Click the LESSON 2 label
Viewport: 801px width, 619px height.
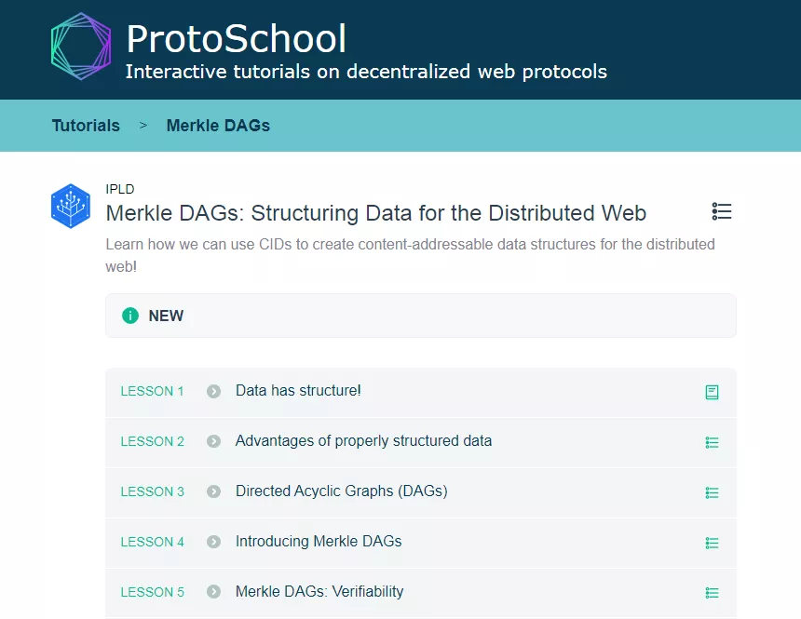coord(152,441)
